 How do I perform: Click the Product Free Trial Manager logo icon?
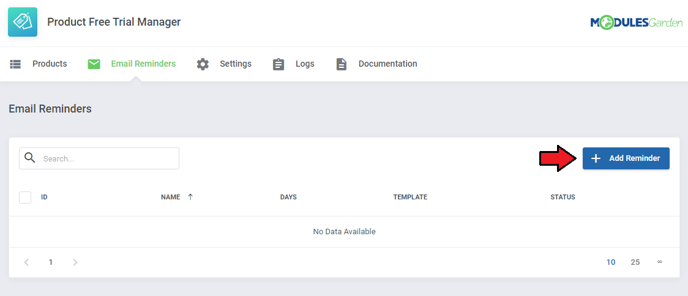23,22
